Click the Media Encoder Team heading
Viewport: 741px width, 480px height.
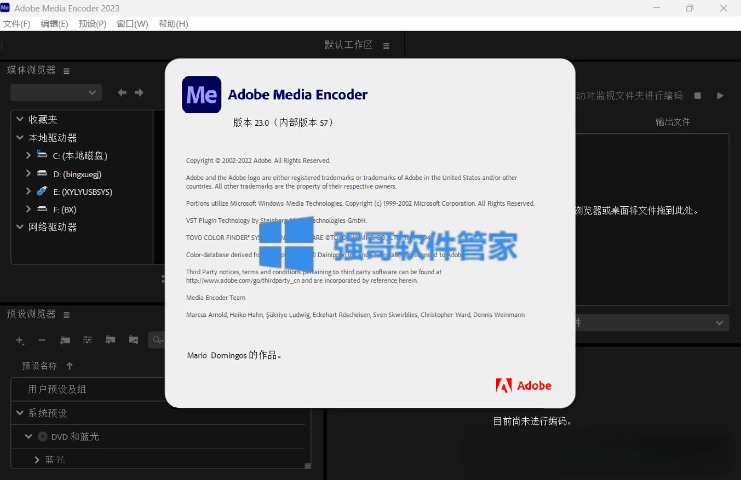(216, 298)
